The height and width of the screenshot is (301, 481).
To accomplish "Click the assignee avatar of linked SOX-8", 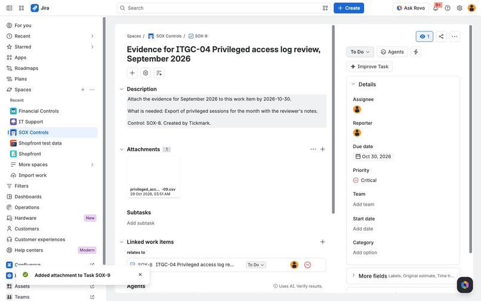I will (x=294, y=265).
